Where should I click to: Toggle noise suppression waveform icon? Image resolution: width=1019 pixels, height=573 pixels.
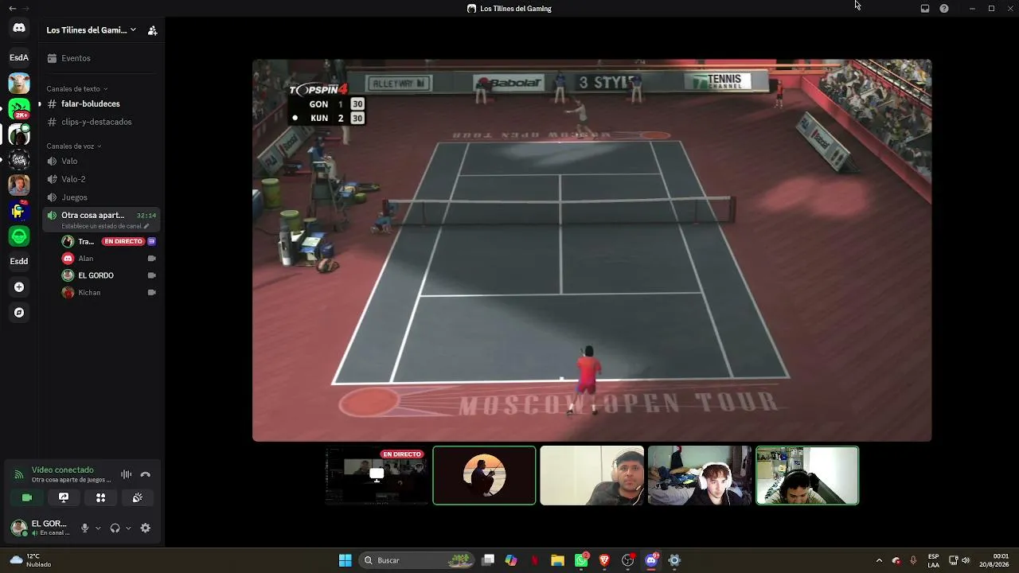[x=126, y=474]
